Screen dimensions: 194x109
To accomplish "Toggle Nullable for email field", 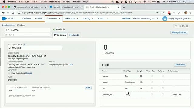I will 163,82.
